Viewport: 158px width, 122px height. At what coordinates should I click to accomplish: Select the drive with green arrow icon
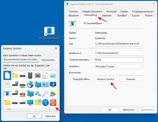coord(53,94)
